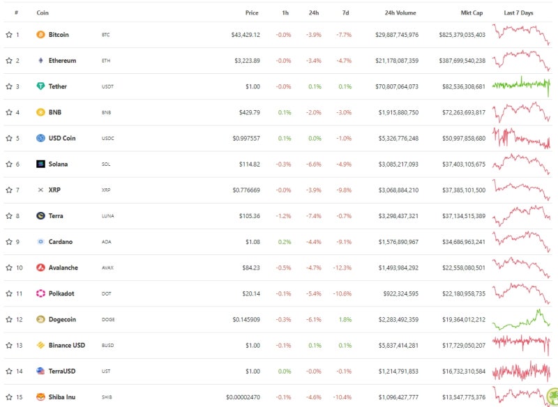Toggle the favorite star for USD Coin

coord(9,138)
